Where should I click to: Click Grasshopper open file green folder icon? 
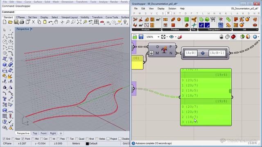tap(135, 37)
